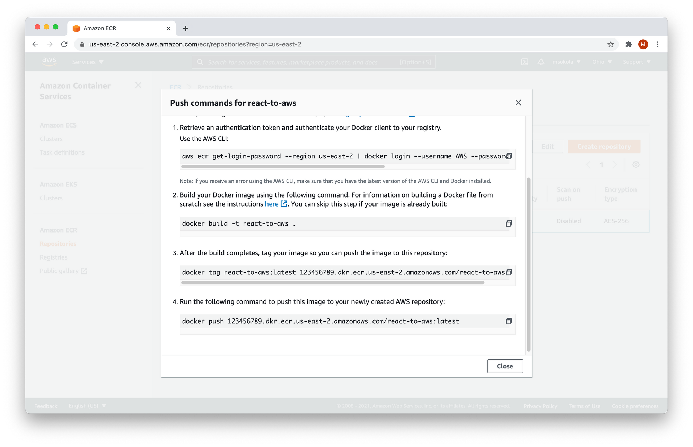Expand the Support dropdown menu
The height and width of the screenshot is (447, 693).
coord(637,62)
